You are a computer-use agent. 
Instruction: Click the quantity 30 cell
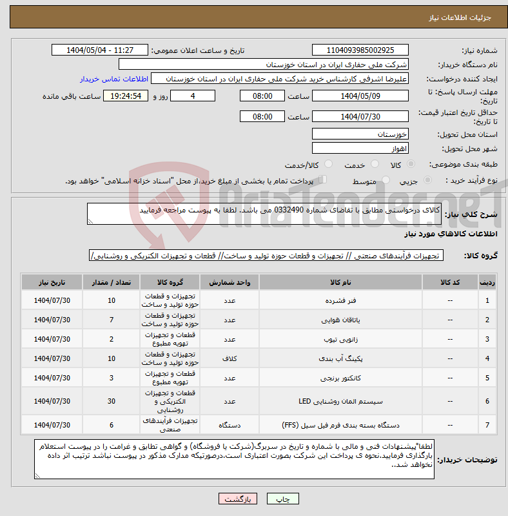[x=112, y=401]
